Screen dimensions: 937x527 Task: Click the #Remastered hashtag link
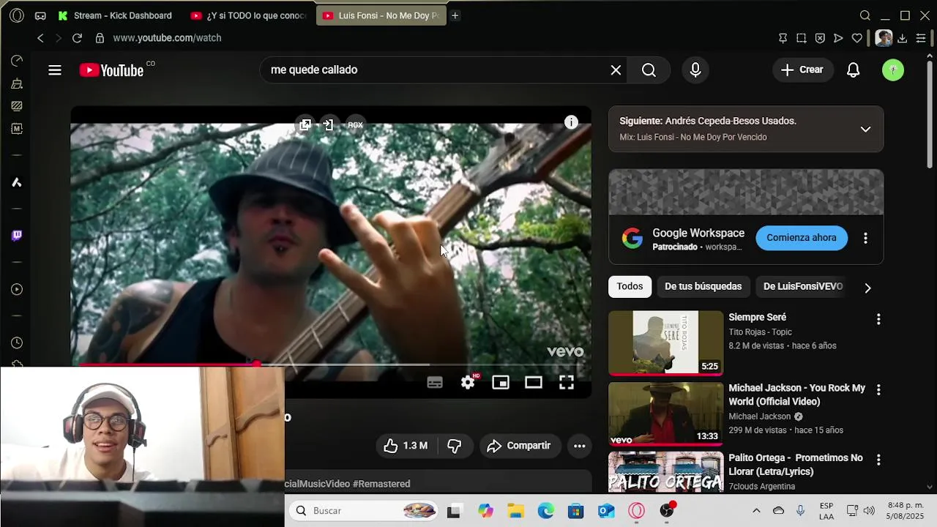click(381, 484)
